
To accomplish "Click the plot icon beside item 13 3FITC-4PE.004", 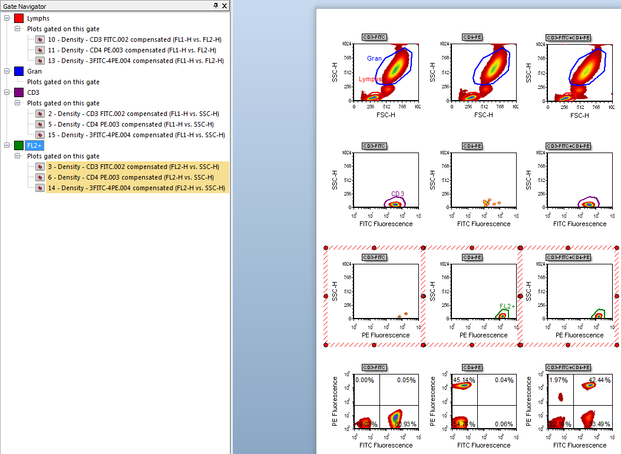I will [x=40, y=61].
